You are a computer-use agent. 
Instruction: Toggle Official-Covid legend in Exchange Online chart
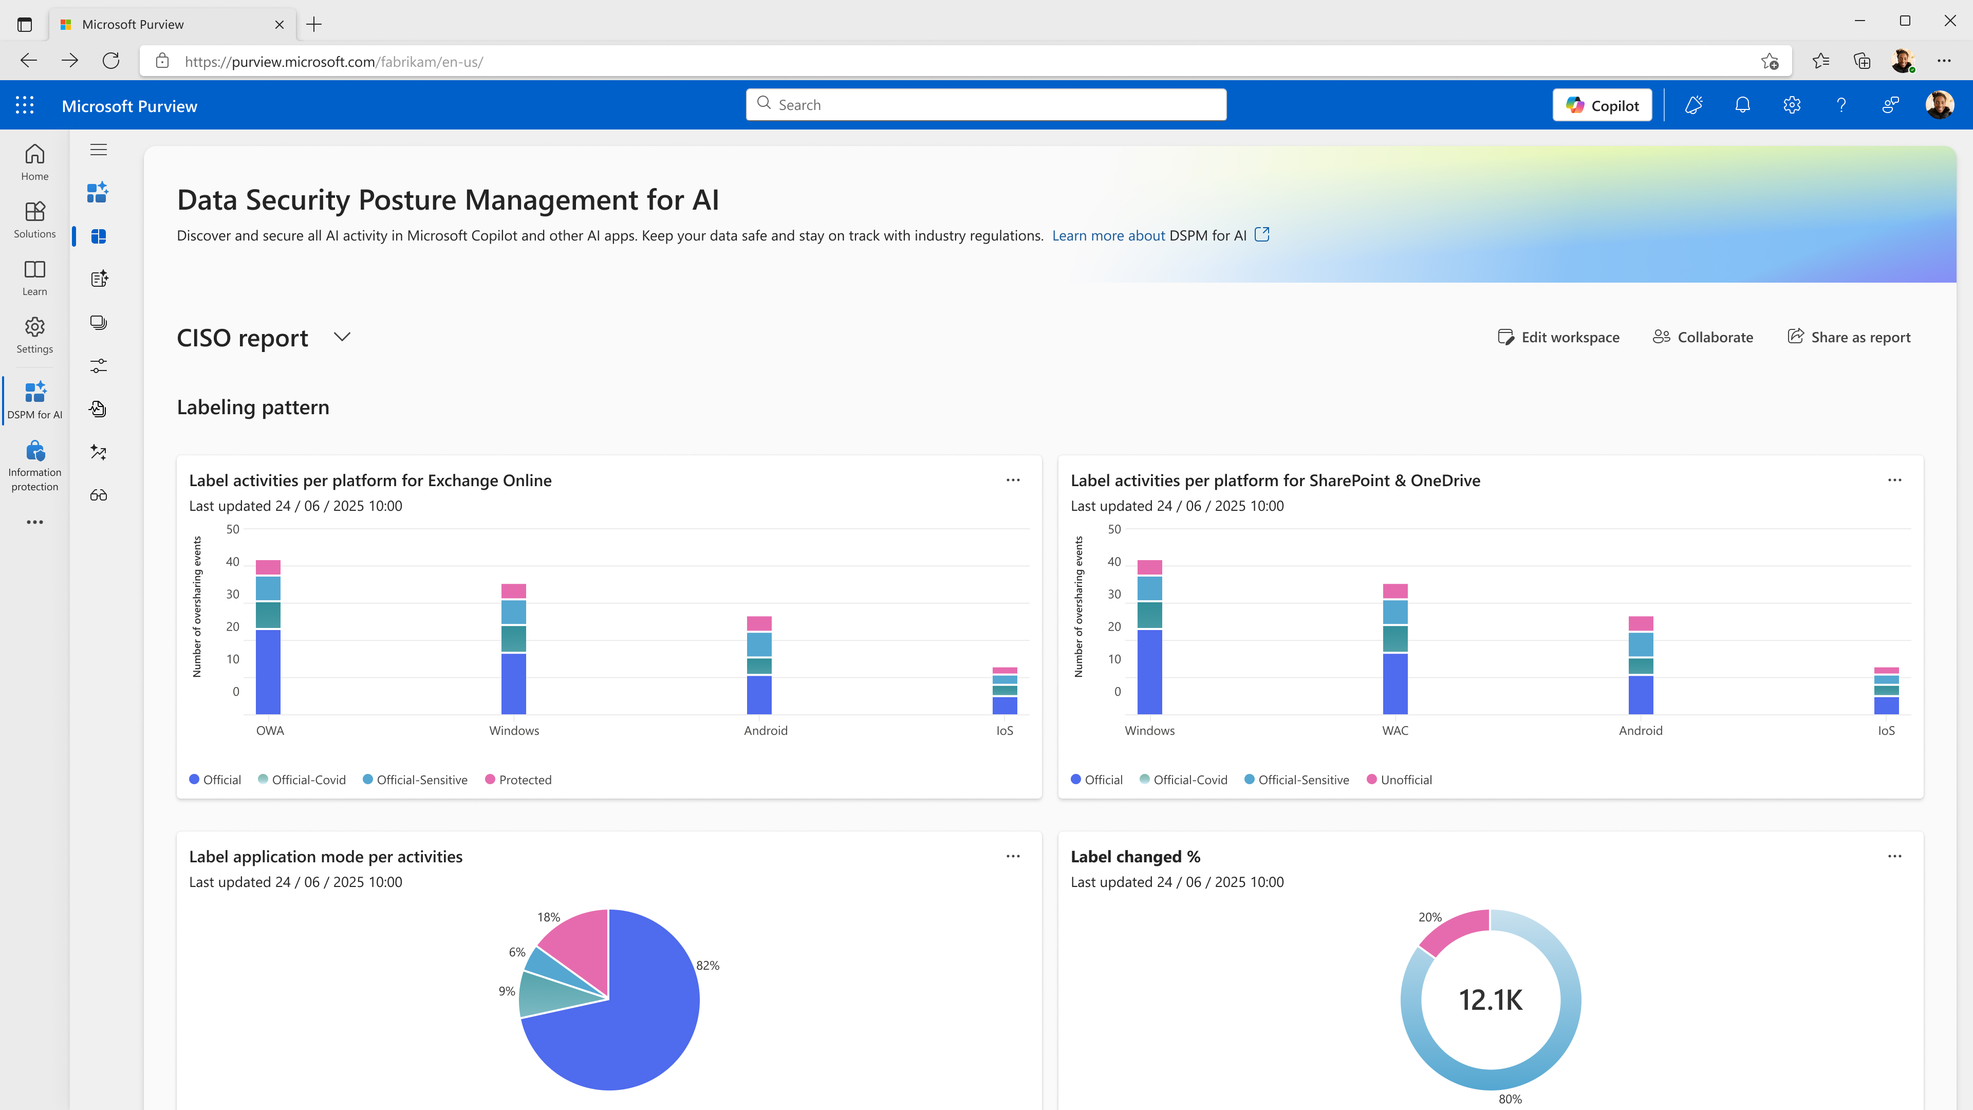pos(302,780)
